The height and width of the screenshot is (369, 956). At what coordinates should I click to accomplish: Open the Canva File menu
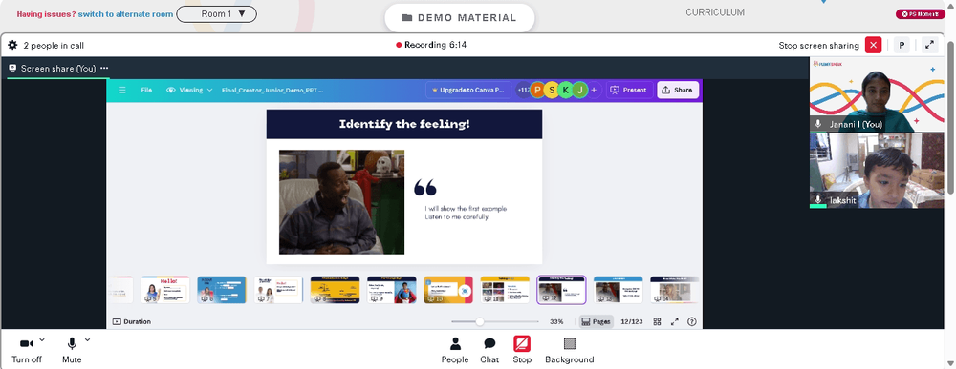click(146, 90)
